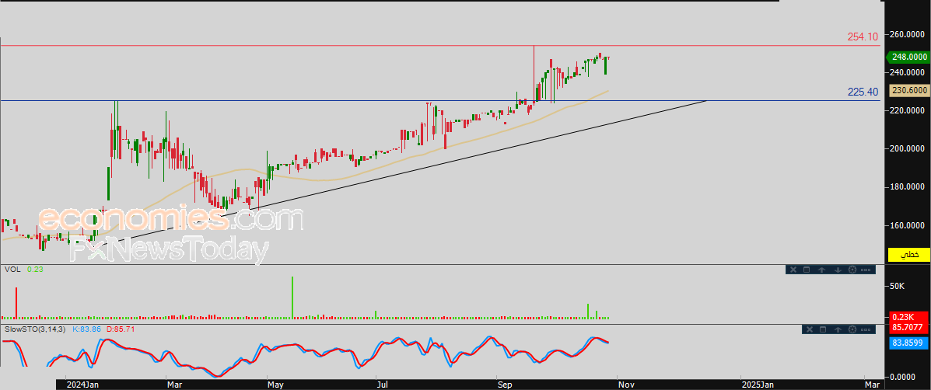Click the K:83.86 stochastic reading

pos(86,329)
